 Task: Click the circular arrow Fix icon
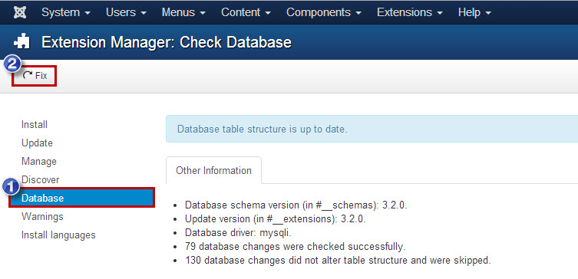click(28, 75)
